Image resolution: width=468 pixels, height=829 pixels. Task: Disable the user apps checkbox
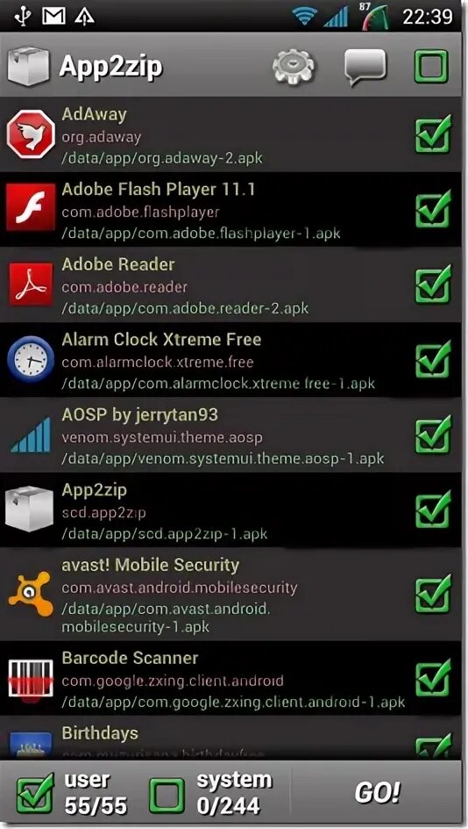[35, 793]
